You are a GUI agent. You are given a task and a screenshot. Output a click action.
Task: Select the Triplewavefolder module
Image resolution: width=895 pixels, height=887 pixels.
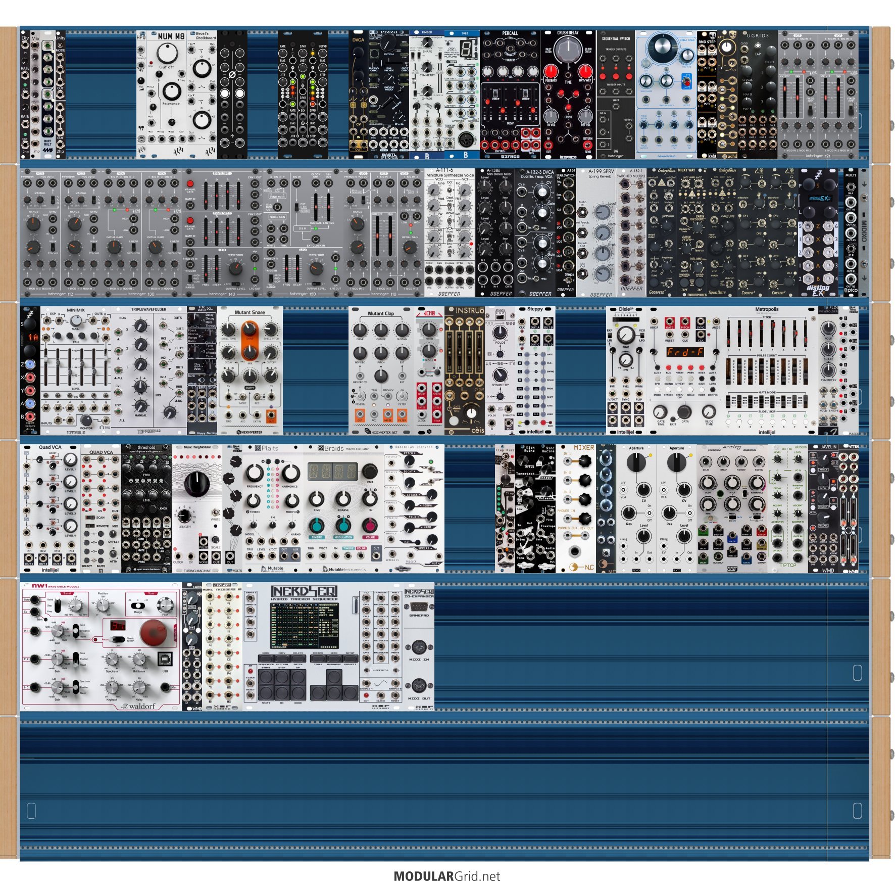[149, 371]
